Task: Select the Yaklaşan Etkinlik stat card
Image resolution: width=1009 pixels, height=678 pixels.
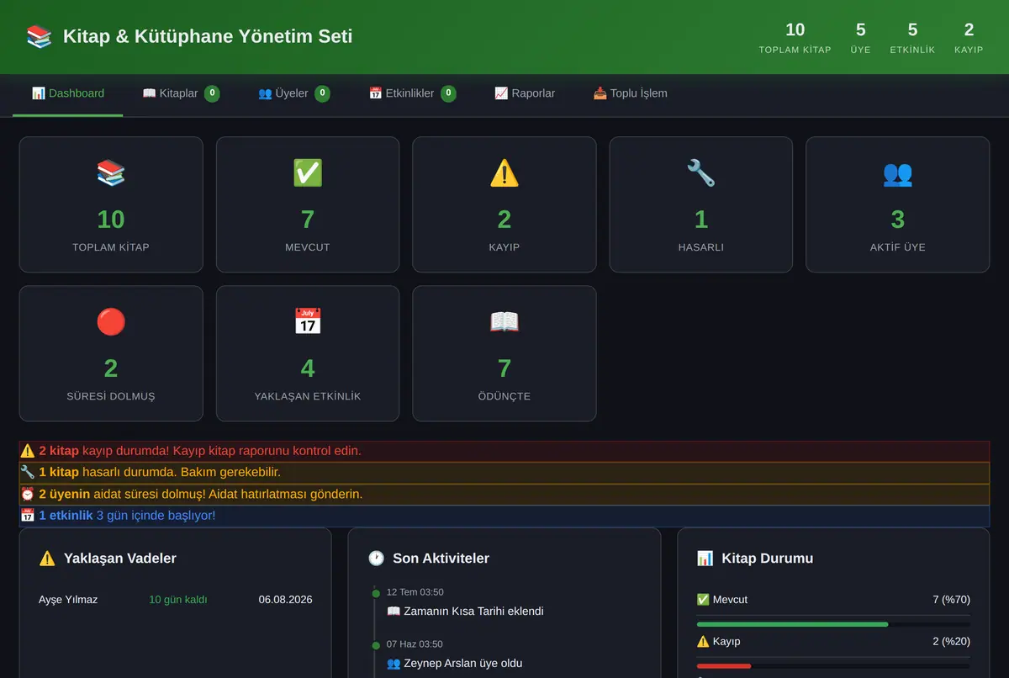Action: click(308, 353)
